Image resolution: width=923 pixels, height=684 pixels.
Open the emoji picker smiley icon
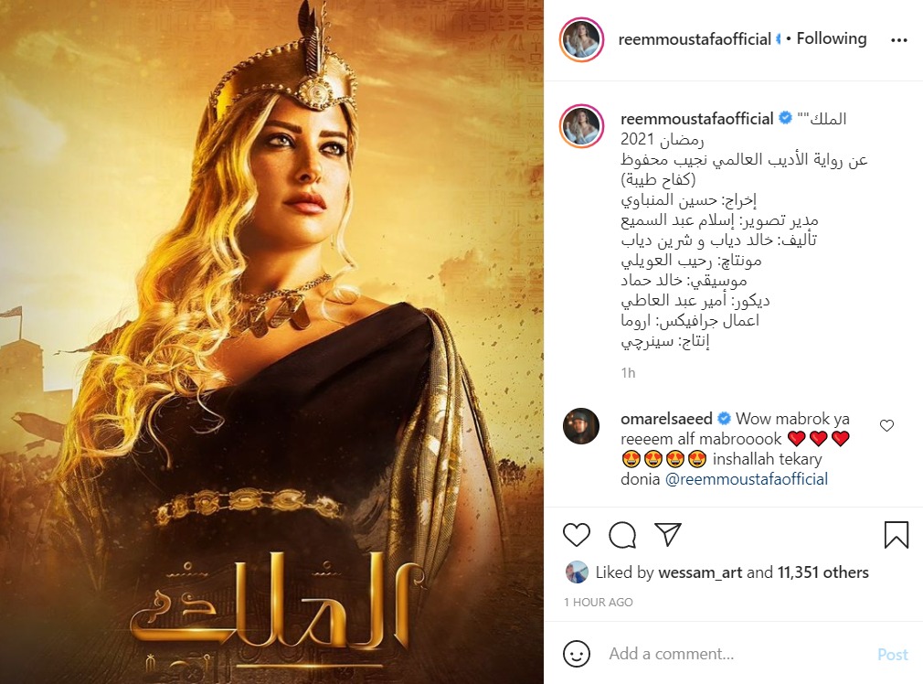pyautogui.click(x=577, y=654)
